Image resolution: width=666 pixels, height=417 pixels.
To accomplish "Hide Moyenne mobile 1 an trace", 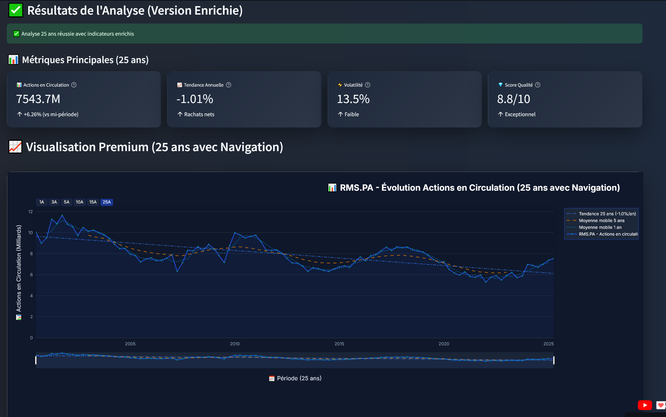I will tap(600, 227).
